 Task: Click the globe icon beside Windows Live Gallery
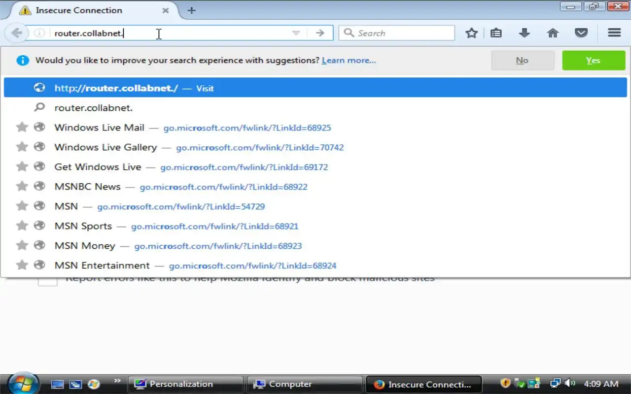tap(39, 147)
